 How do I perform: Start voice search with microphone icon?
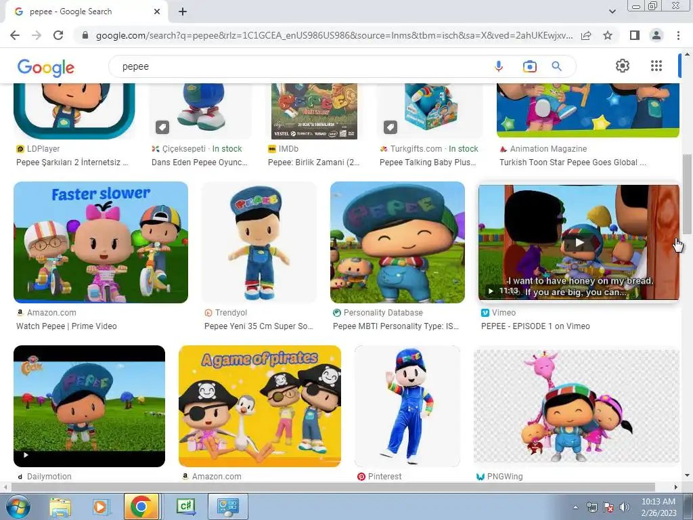499,66
